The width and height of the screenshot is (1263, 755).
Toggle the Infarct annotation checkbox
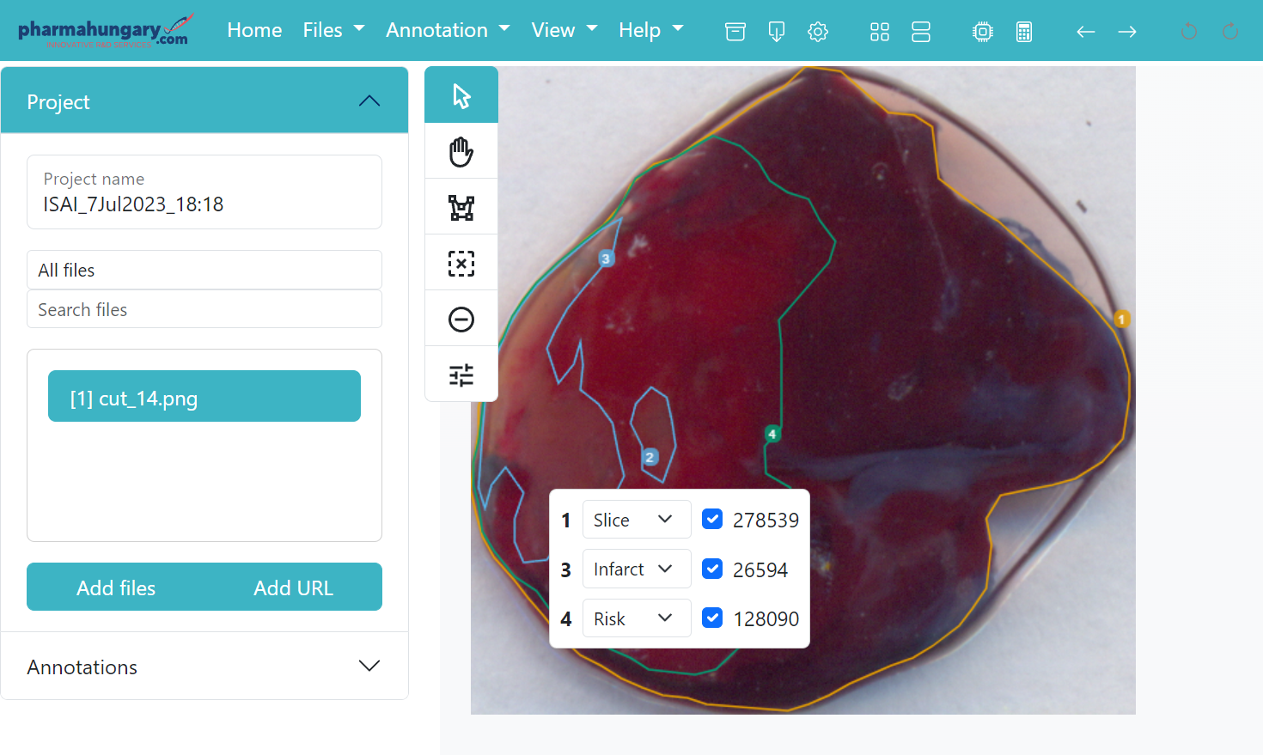click(712, 569)
